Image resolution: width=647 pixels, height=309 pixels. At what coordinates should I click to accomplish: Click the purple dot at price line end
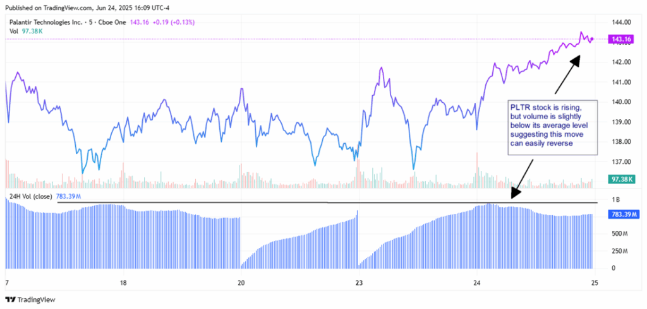click(x=592, y=39)
